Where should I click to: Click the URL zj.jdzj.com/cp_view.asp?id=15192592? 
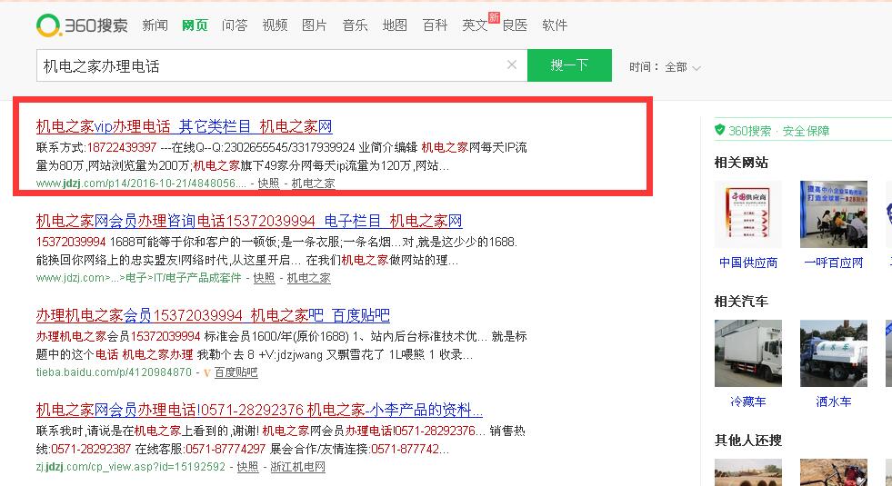pos(131,467)
